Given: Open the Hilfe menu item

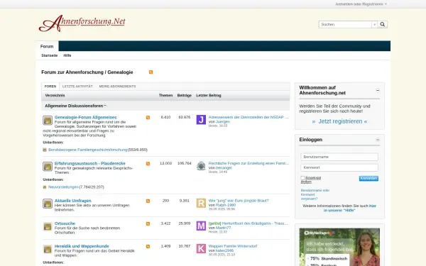Looking at the screenshot, I should (x=67, y=55).
